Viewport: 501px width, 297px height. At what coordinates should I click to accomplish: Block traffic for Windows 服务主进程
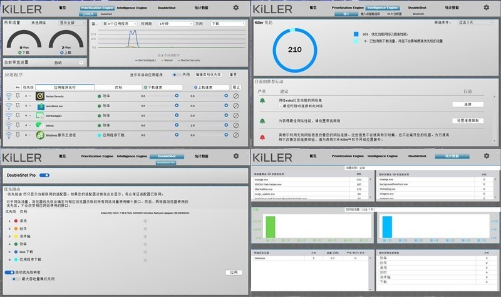(x=236, y=135)
